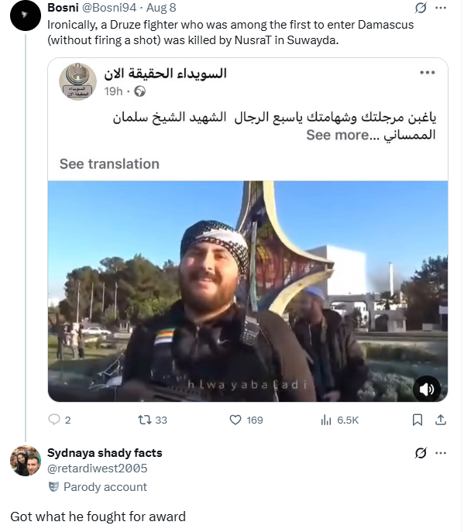The height and width of the screenshot is (532, 464).
Task: Open more options on Sydnaya shady facts reply
Action: tap(441, 452)
